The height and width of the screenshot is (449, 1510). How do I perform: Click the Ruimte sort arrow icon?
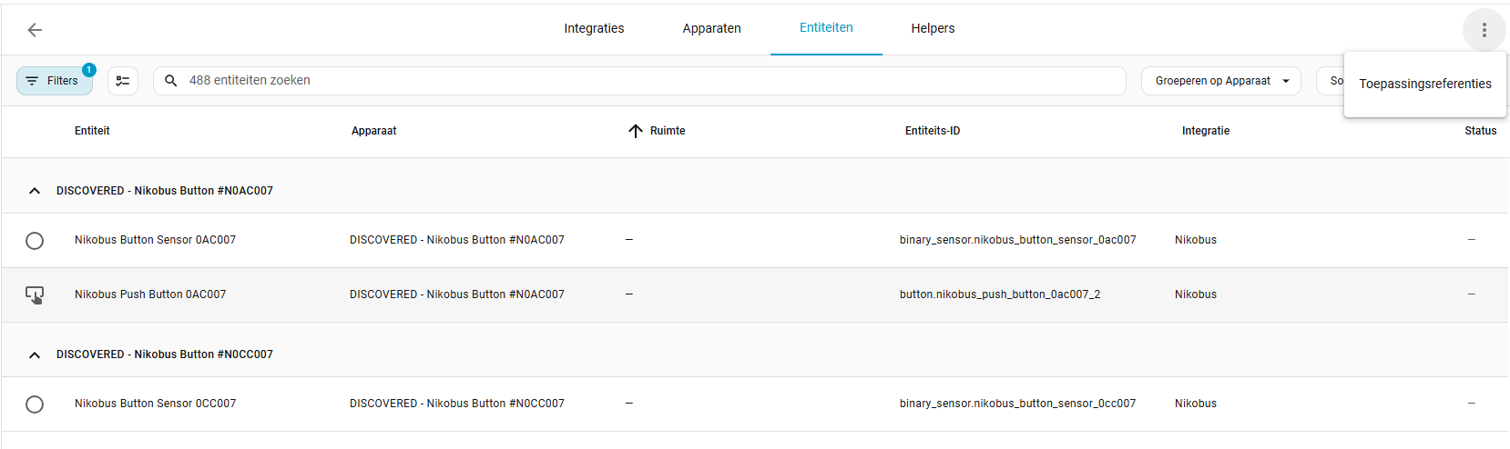click(636, 131)
